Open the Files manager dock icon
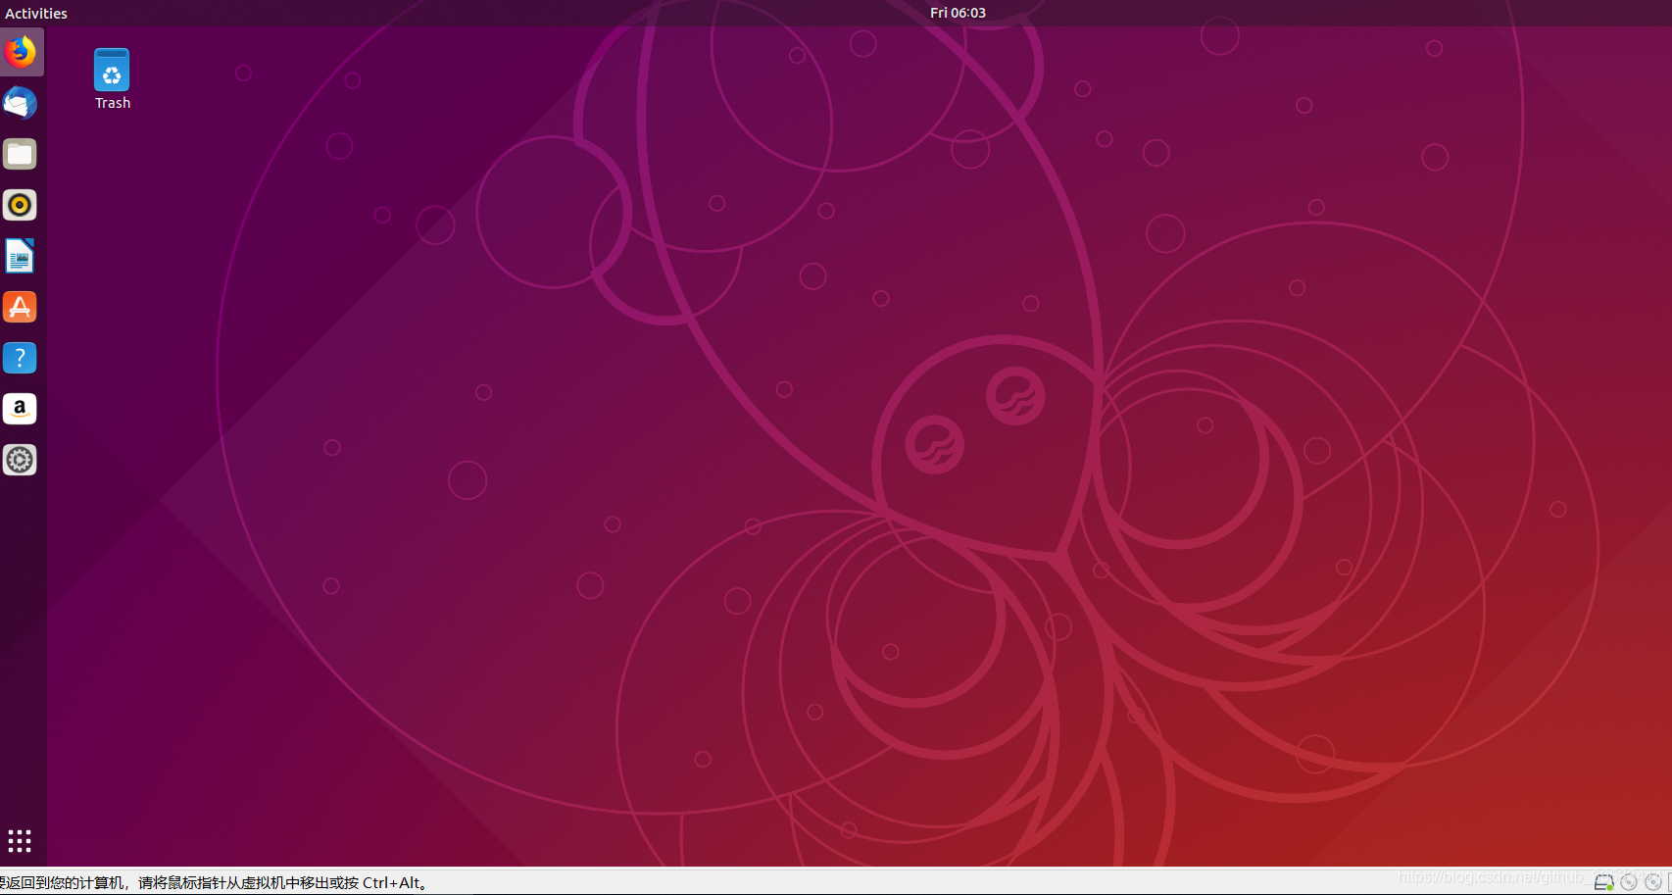The height and width of the screenshot is (895, 1672). click(x=20, y=154)
